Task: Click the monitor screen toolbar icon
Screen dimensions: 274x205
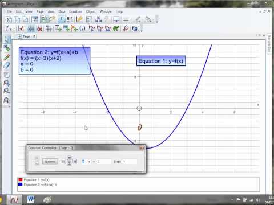Action: coord(116,19)
